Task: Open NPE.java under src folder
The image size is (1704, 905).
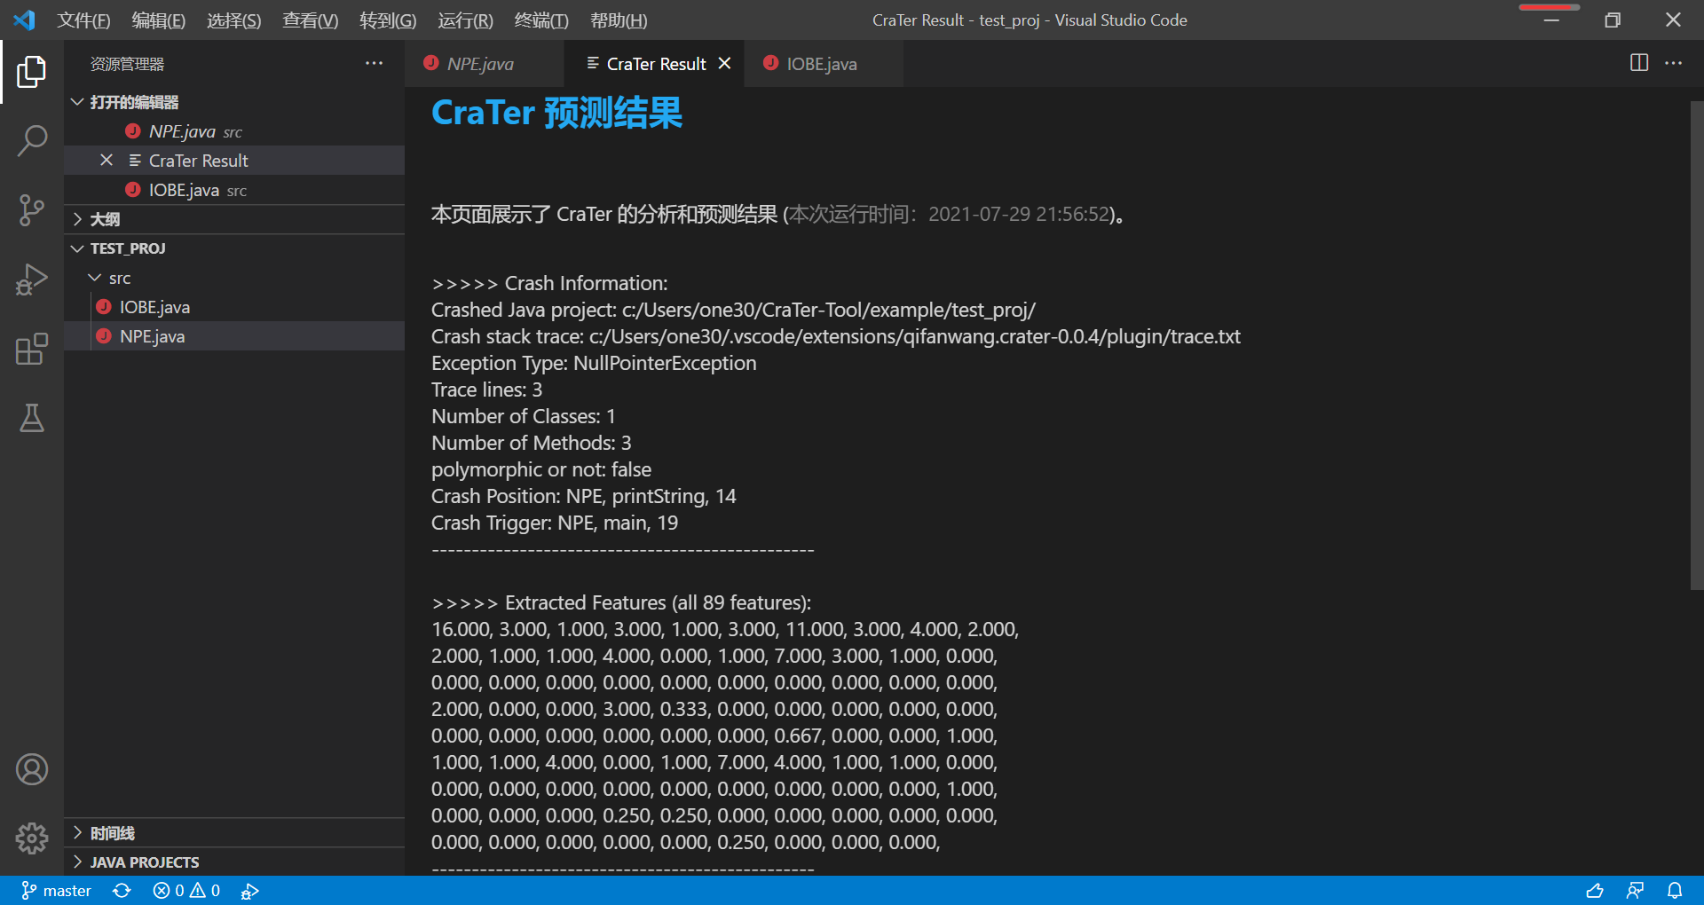Action: click(x=234, y=336)
